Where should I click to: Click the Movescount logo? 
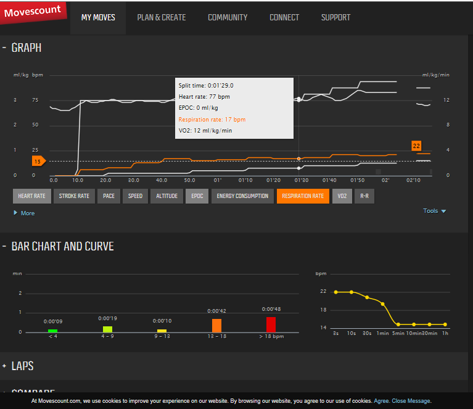pyautogui.click(x=33, y=13)
